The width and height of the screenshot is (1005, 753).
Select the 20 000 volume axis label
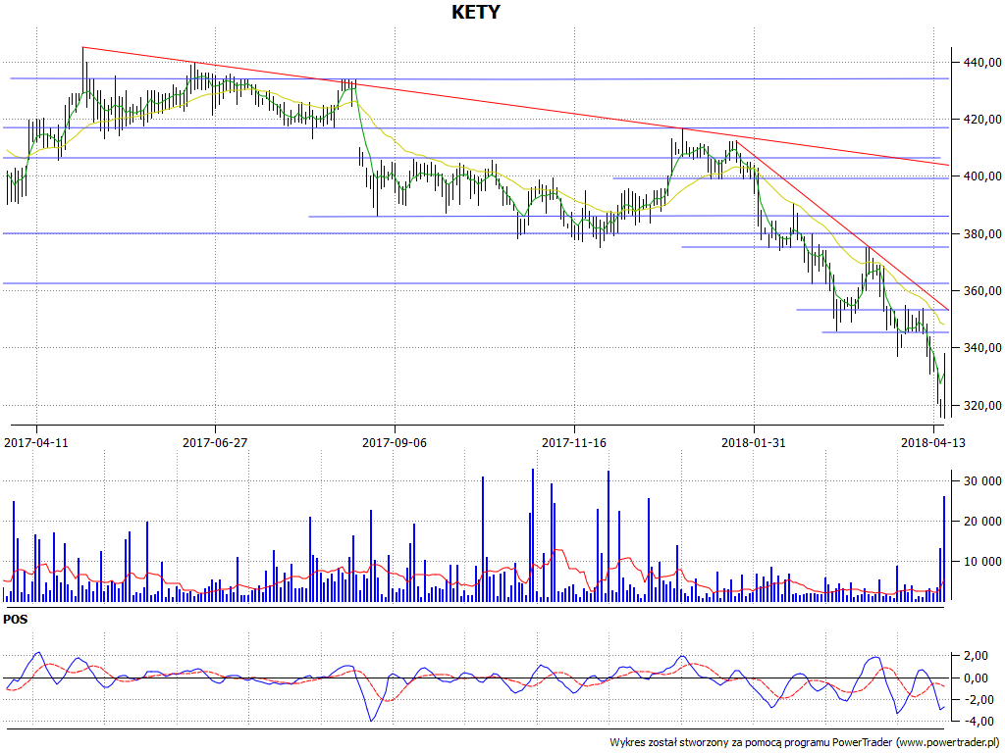(982, 522)
